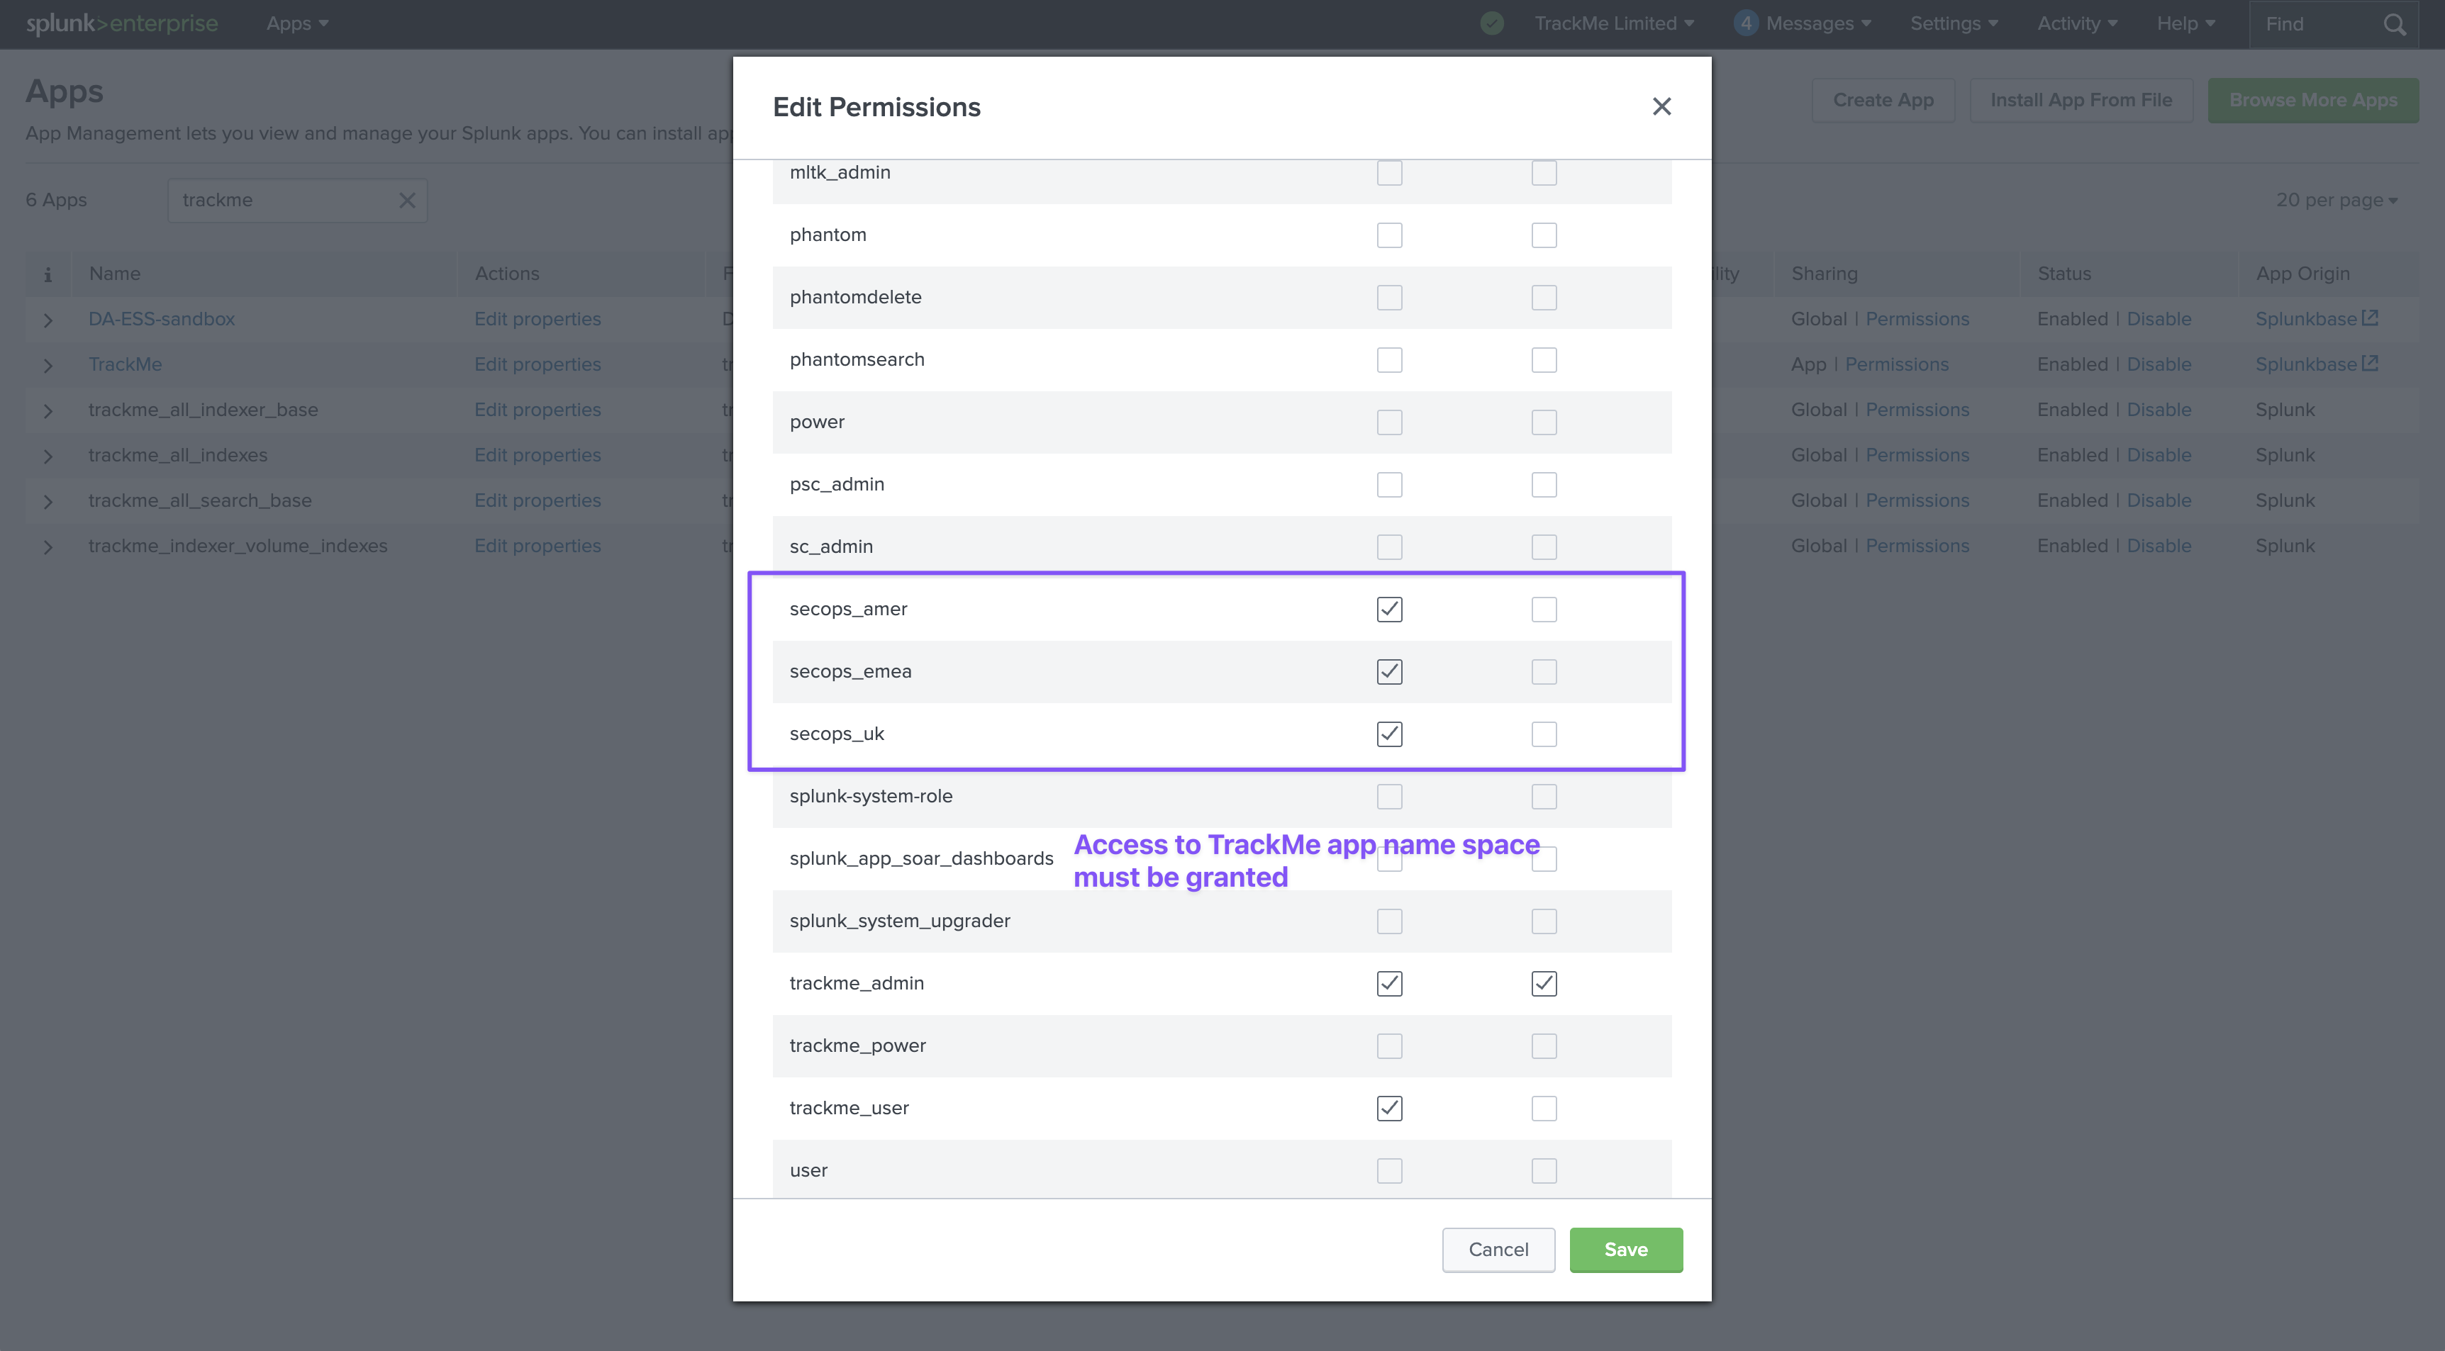The height and width of the screenshot is (1351, 2445).
Task: Click the green Save button
Action: [1625, 1250]
